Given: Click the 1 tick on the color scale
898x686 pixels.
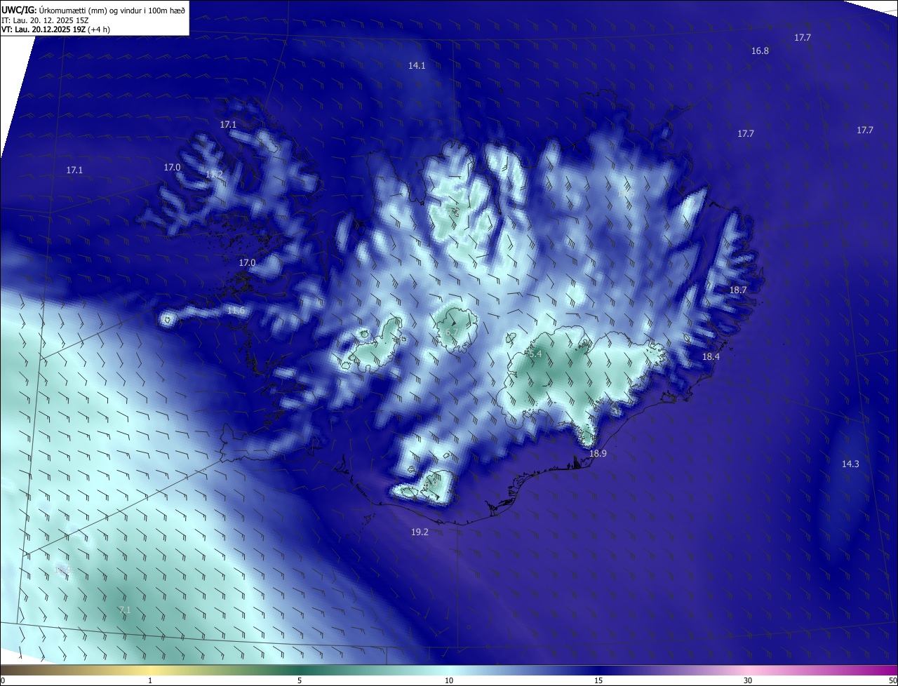Looking at the screenshot, I should [x=150, y=680].
